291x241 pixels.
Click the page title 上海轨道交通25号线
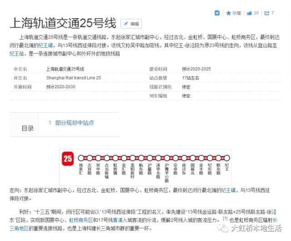[63, 24]
